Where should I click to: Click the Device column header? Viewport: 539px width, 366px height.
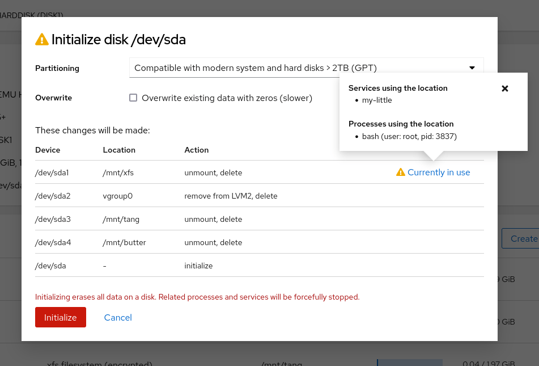tap(48, 150)
